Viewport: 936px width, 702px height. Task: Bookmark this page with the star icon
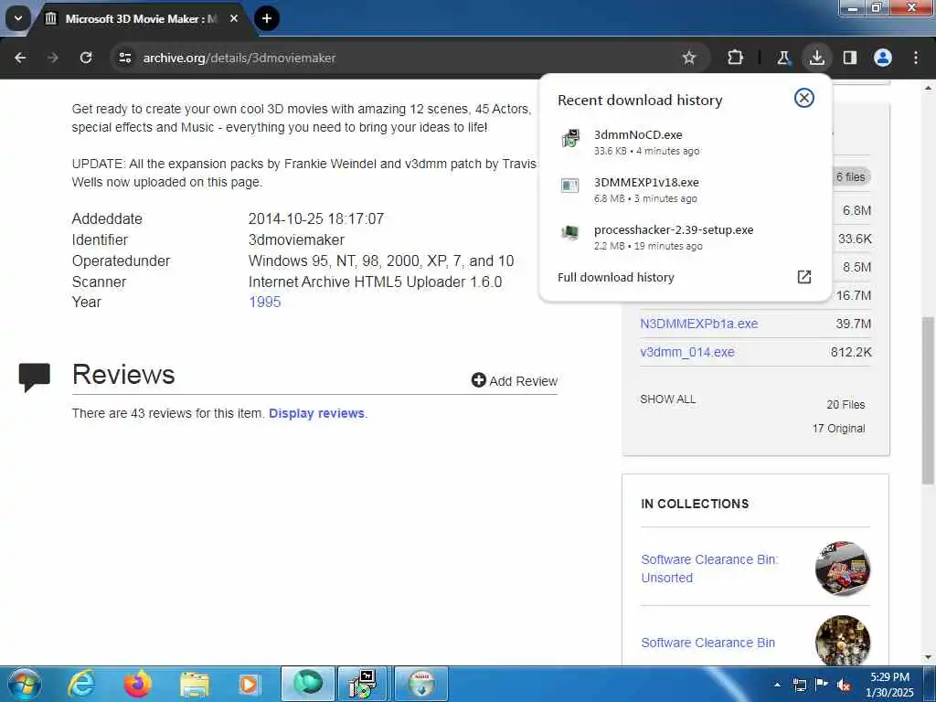point(689,58)
